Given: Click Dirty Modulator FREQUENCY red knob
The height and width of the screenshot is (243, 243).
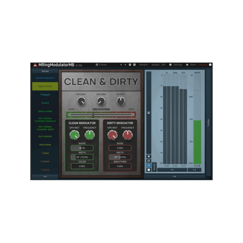Looking at the screenshot, I should (128, 135).
